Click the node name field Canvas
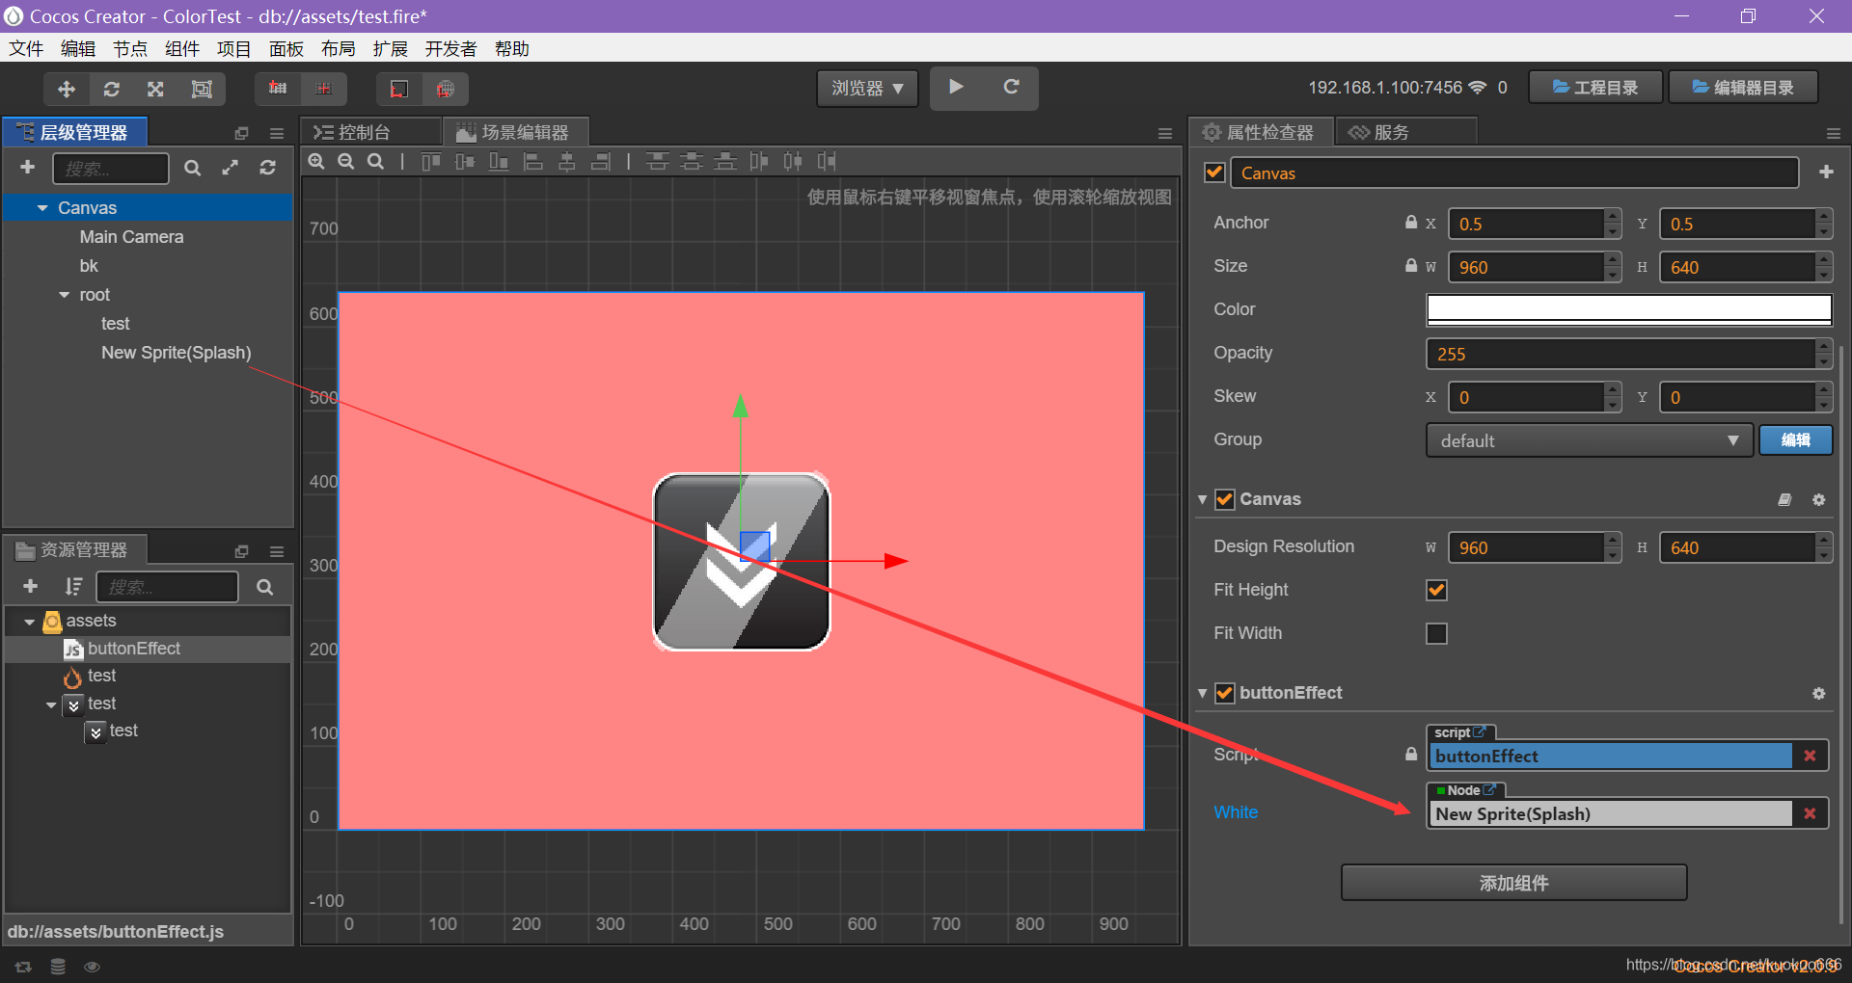This screenshot has height=983, width=1852. pos(1514,173)
